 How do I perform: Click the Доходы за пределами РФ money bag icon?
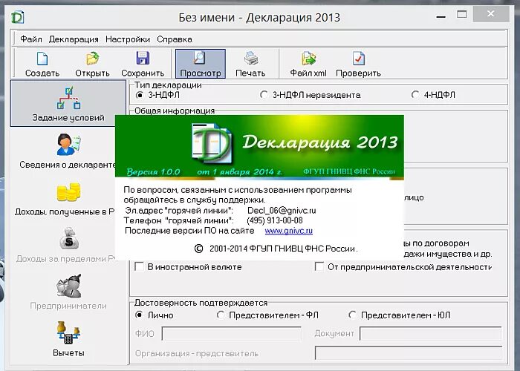68,238
